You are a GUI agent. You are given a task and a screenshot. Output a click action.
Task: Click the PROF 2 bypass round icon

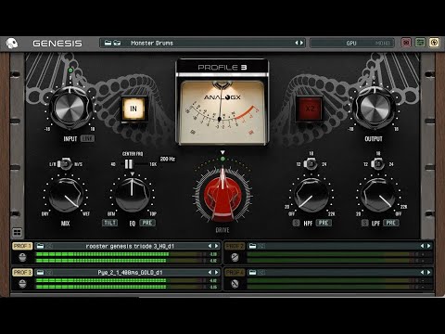pos(235,257)
